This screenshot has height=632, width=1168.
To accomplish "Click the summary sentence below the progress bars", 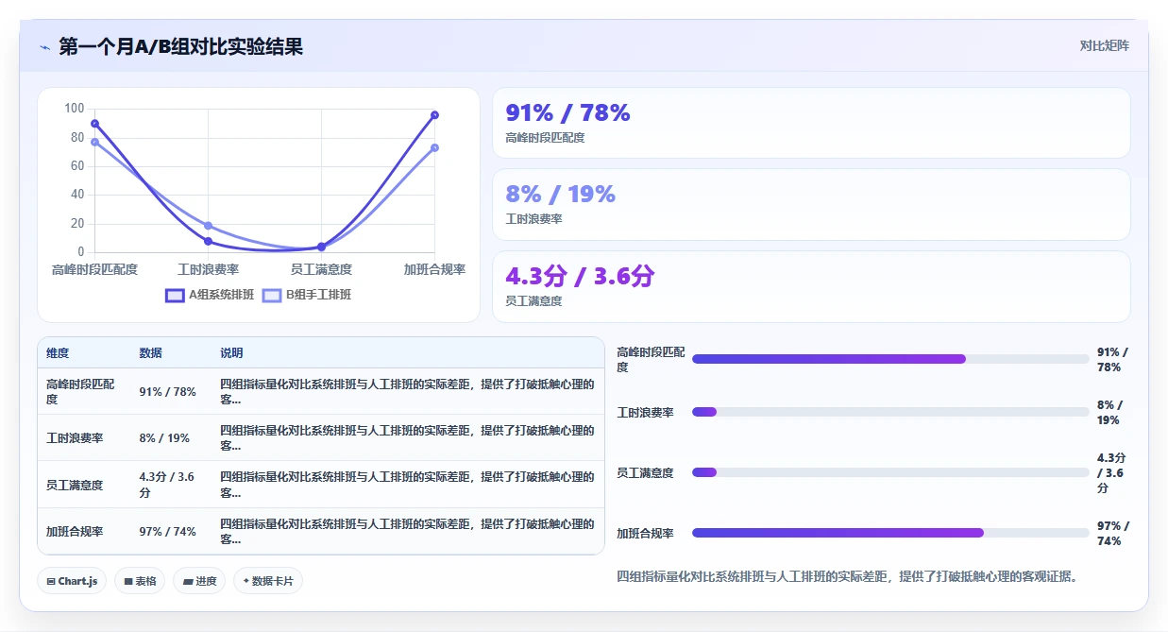I will pyautogui.click(x=847, y=575).
